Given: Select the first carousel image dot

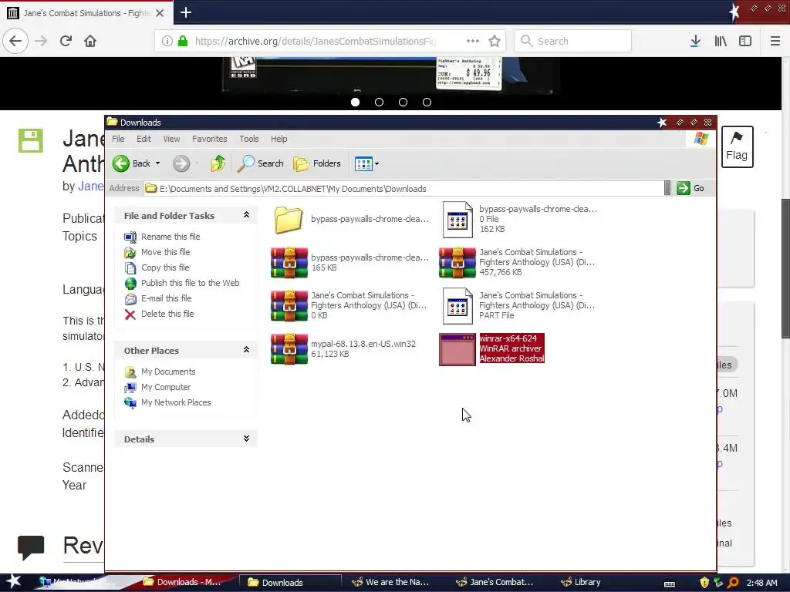Looking at the screenshot, I should 355,103.
